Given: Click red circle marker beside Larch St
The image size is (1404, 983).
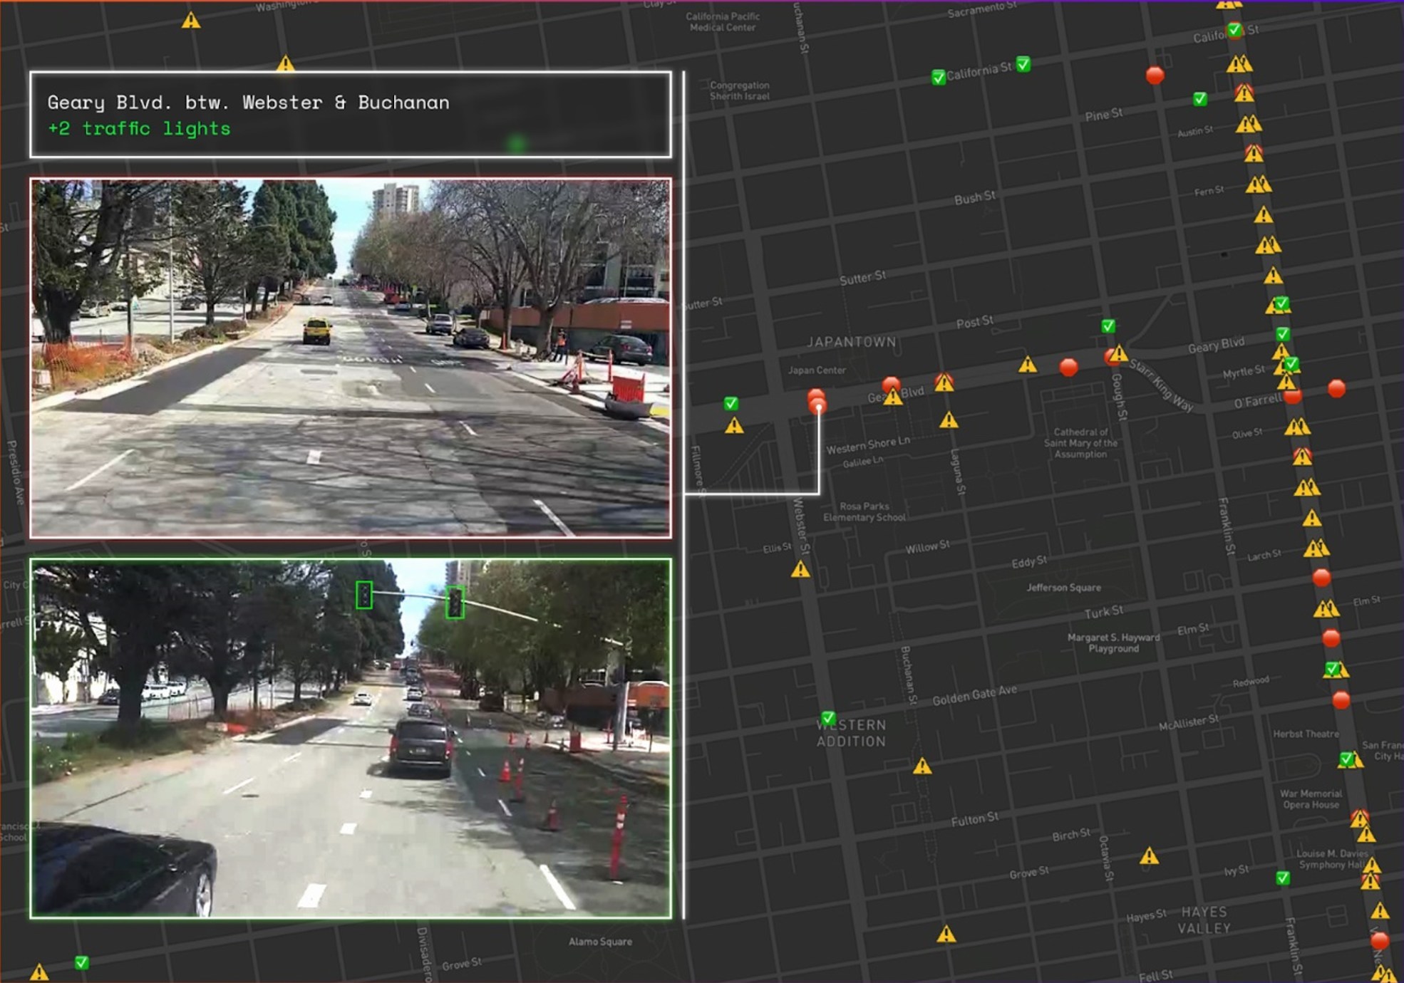Looking at the screenshot, I should pyautogui.click(x=1321, y=578).
